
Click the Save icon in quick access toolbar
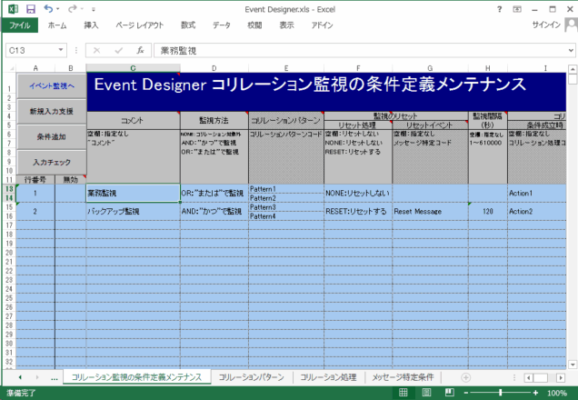point(31,9)
